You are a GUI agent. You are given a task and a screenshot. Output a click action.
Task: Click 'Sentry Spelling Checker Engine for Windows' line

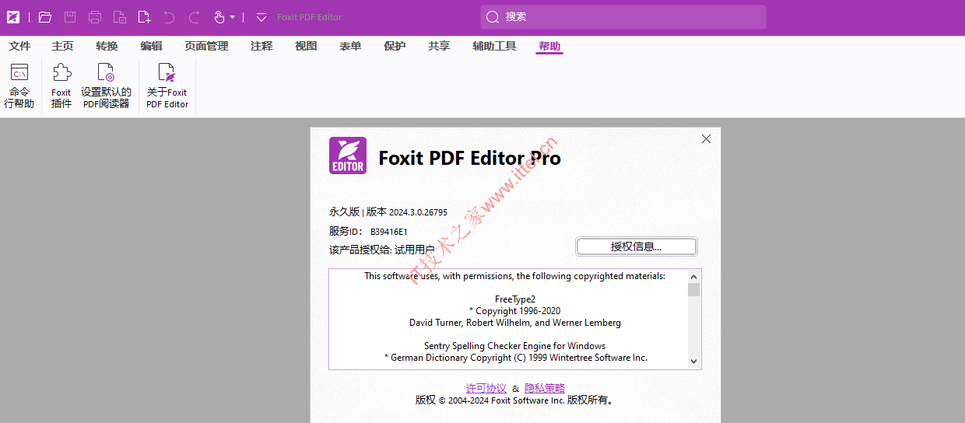515,346
